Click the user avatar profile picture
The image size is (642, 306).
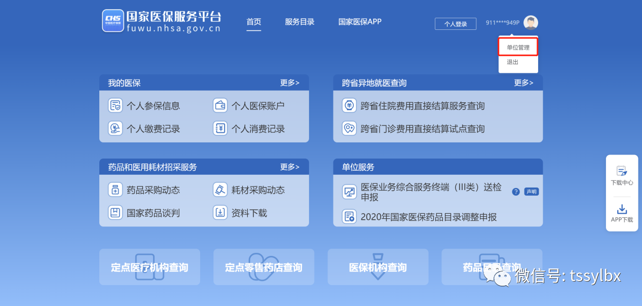pyautogui.click(x=531, y=22)
